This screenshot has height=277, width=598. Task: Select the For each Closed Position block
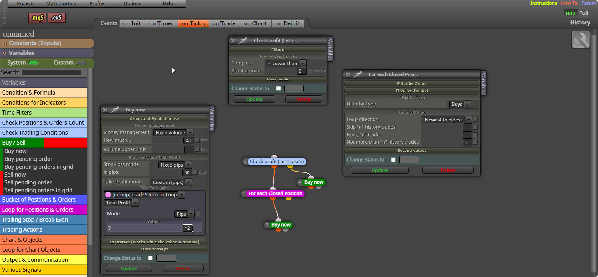point(275,193)
